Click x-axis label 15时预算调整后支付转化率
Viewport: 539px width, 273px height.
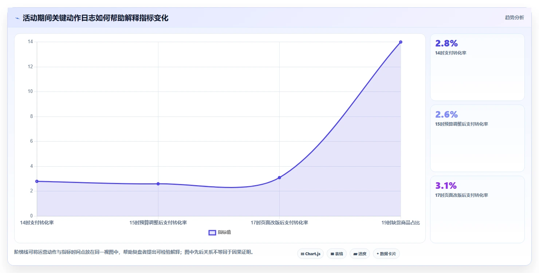tap(158, 223)
